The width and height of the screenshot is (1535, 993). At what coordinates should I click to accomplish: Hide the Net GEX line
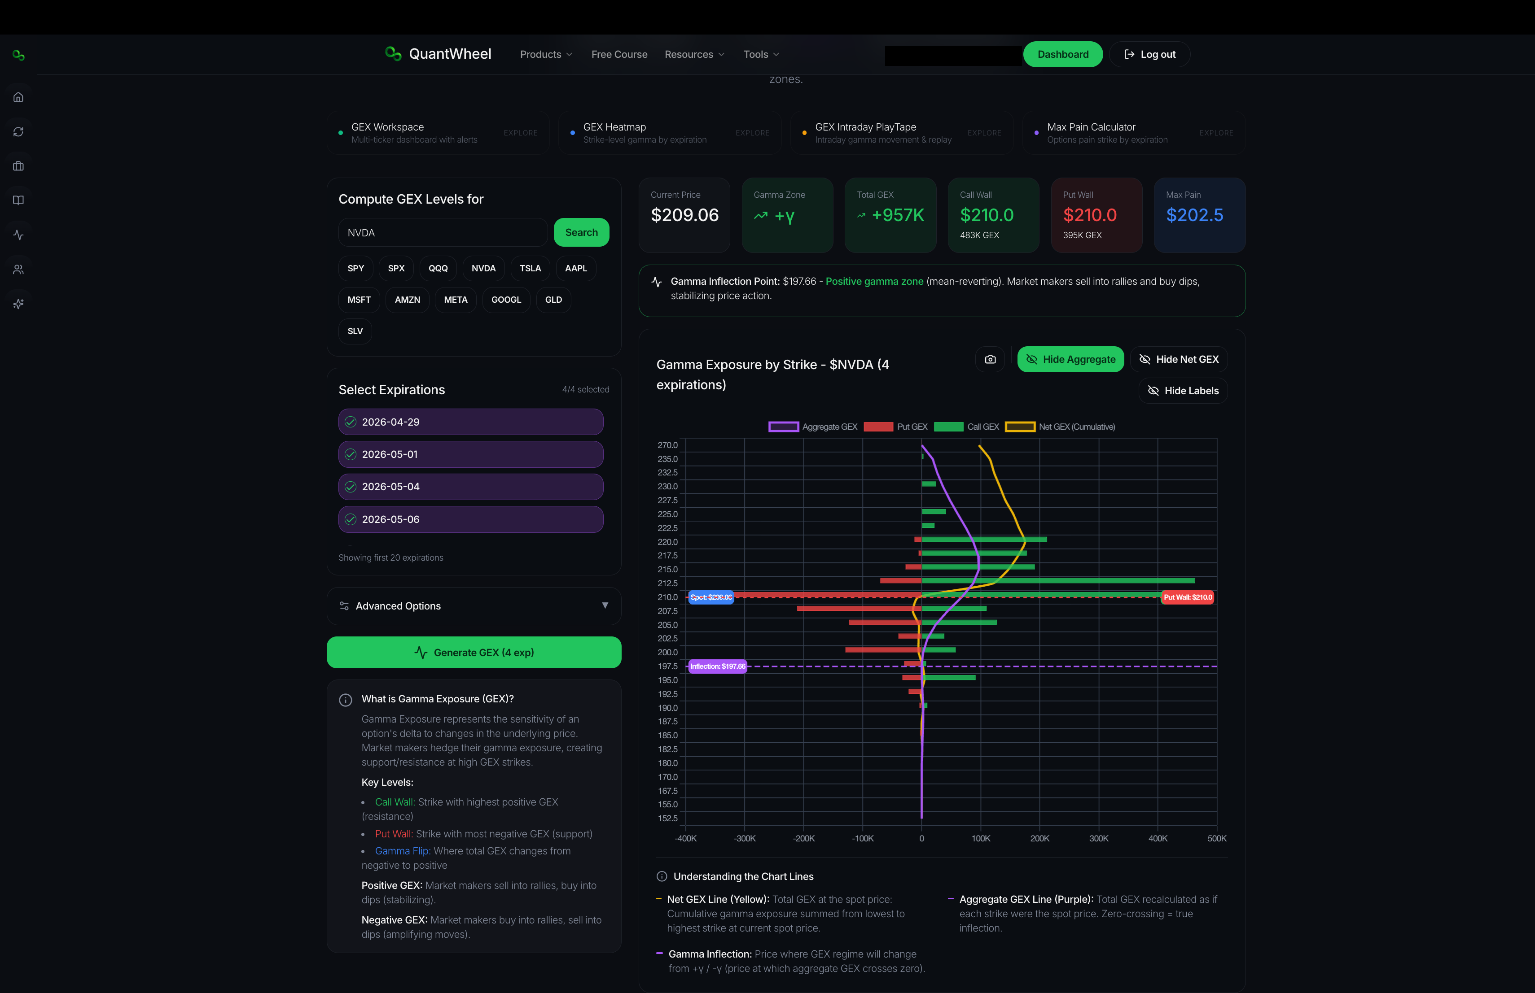click(1179, 360)
